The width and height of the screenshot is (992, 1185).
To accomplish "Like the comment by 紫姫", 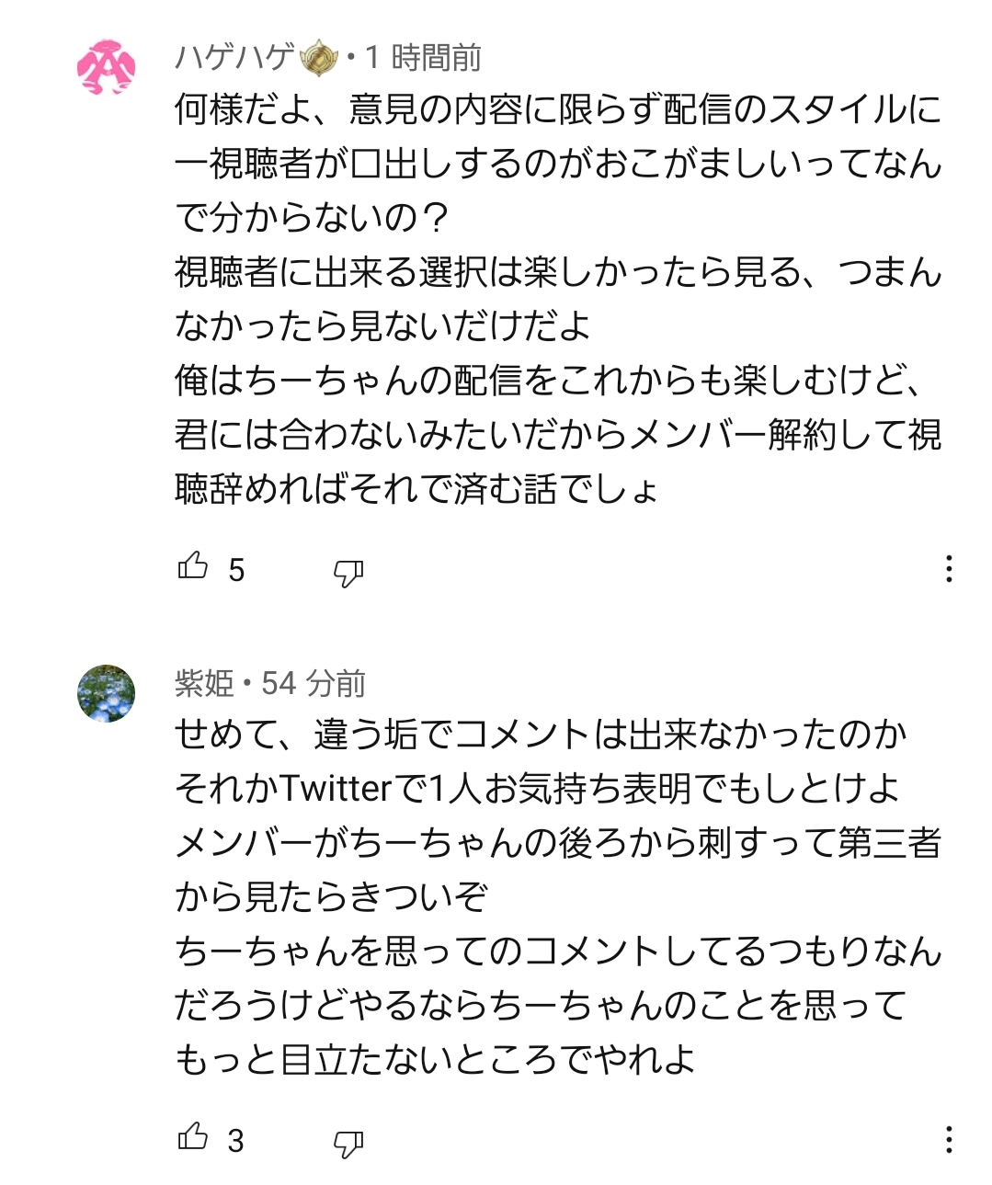I will click(x=193, y=1137).
